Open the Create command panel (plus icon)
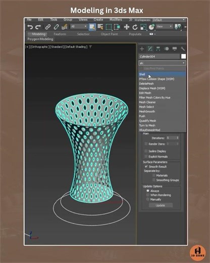Viewport: 210px width, 263px height. pos(142,49)
